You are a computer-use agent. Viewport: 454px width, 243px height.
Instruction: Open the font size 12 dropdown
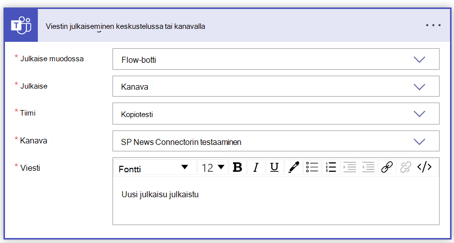[x=213, y=168]
